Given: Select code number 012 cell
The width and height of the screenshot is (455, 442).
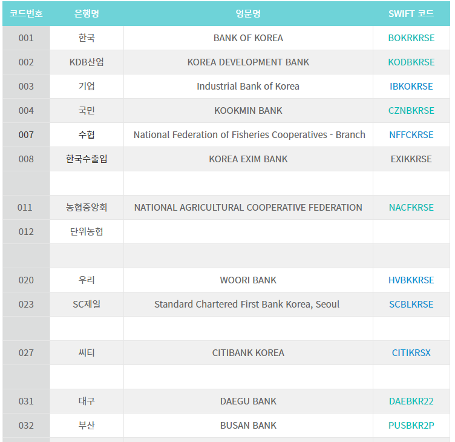Looking at the screenshot, I should point(26,232).
